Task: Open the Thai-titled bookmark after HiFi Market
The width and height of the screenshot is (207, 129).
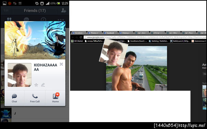Action: pyautogui.click(x=94, y=41)
